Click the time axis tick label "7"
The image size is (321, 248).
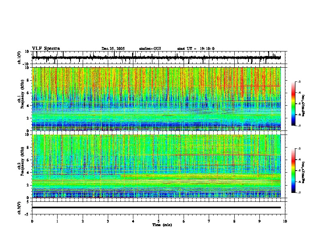(209, 221)
